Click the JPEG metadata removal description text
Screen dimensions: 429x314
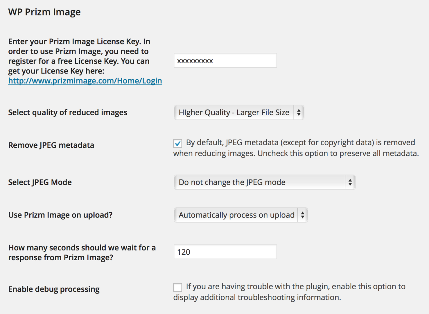[296, 148]
